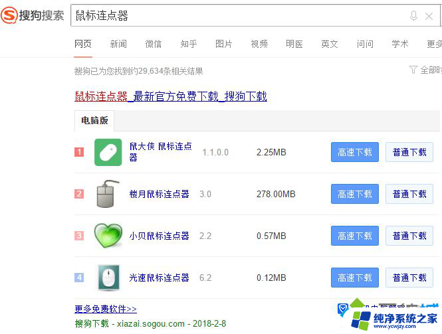
Task: Click the result count text 29,634条相关结果
Action: click(171, 71)
